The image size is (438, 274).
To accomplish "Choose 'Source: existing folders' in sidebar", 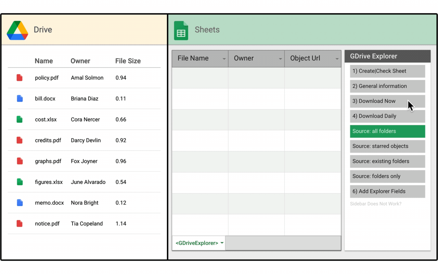I will click(387, 161).
